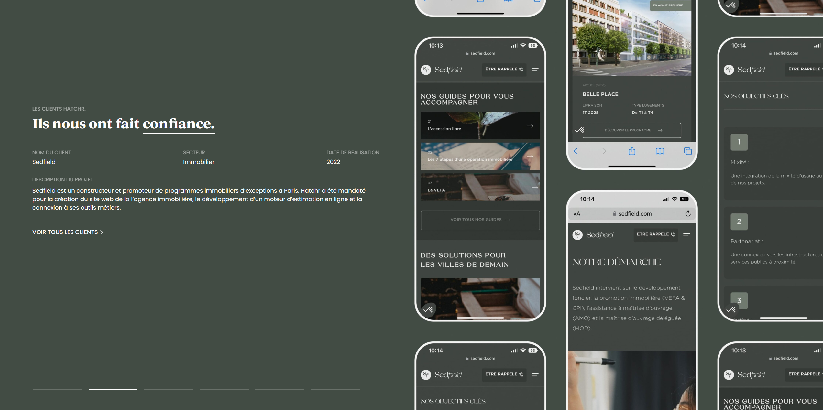Click the DÉCOUVRIR LE PROGRAMME button

coord(632,130)
